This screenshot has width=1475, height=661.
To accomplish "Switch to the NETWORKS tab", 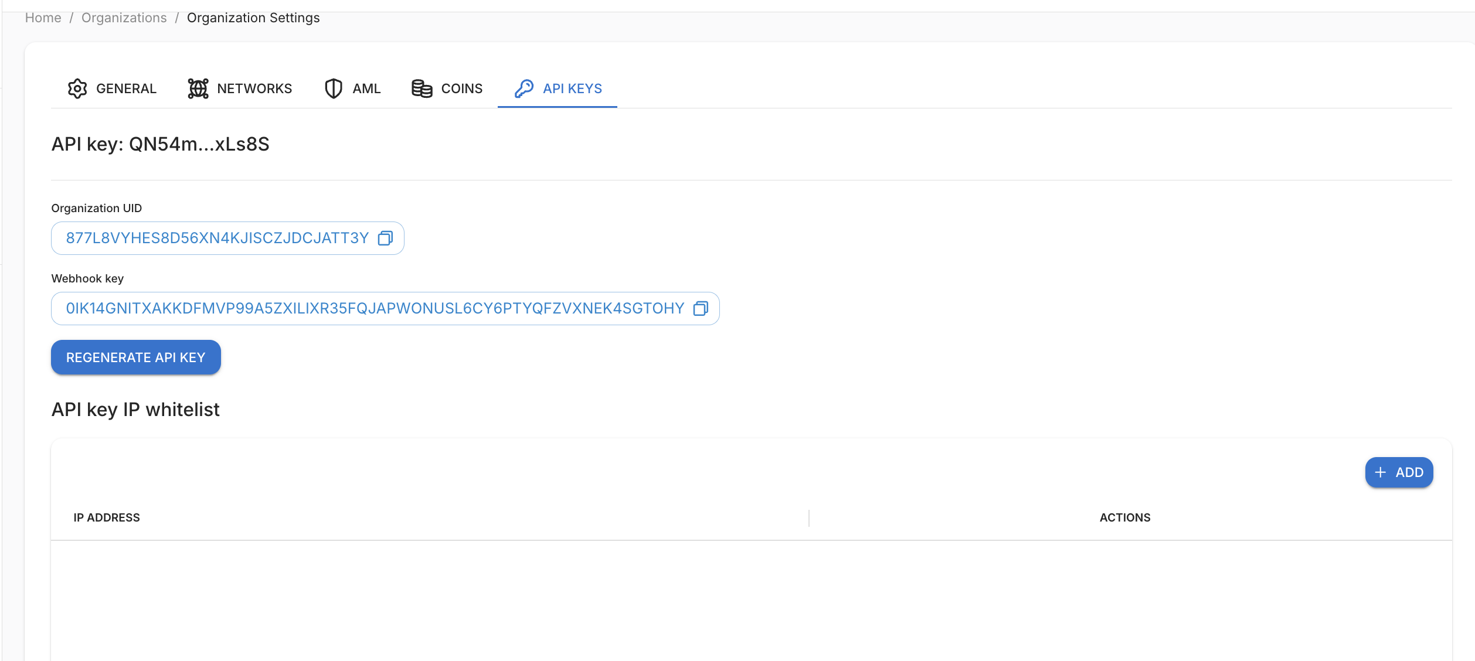I will (240, 88).
